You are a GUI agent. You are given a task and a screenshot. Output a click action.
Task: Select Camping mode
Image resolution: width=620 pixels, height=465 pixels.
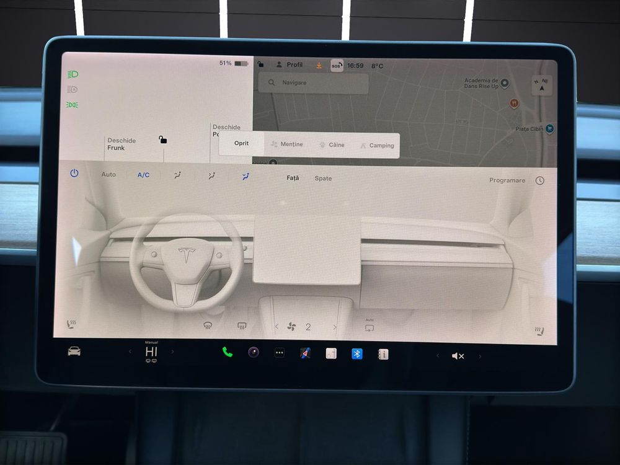pyautogui.click(x=377, y=146)
